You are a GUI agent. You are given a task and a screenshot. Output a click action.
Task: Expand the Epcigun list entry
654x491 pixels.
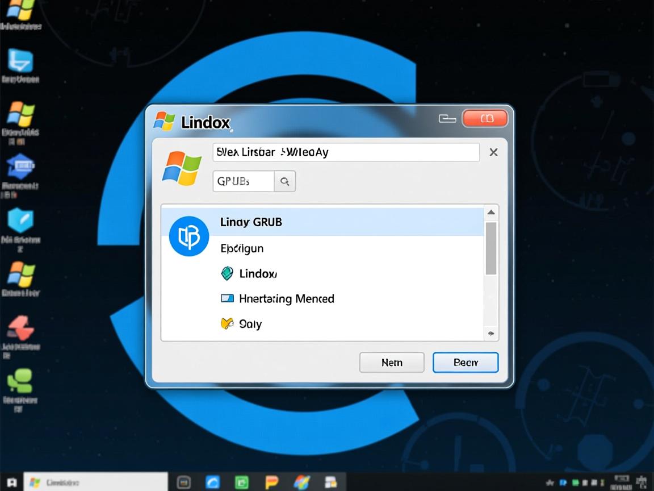(x=242, y=248)
